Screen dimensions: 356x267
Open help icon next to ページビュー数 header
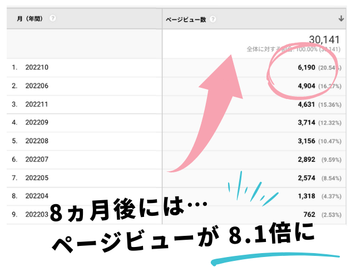tap(212, 19)
